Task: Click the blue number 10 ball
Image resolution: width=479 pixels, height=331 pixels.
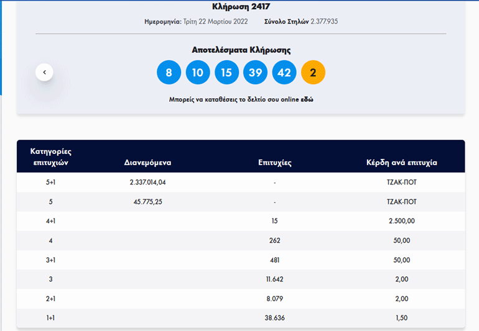Action: tap(197, 73)
